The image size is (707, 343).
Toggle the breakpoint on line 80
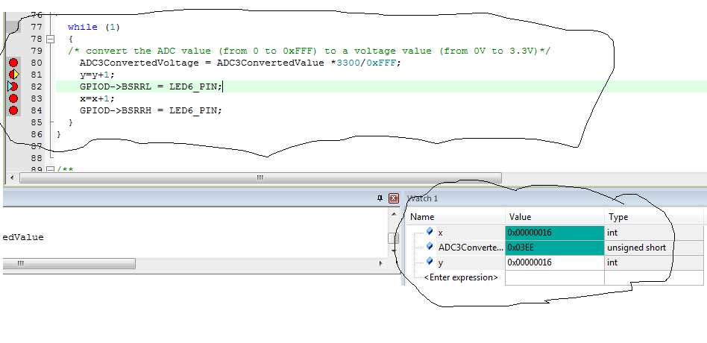(x=13, y=63)
